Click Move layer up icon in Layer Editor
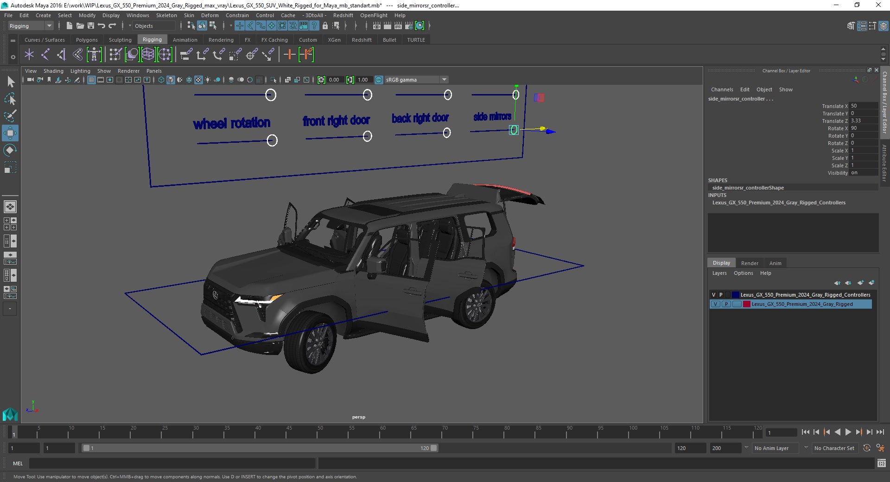The image size is (890, 482). click(837, 283)
